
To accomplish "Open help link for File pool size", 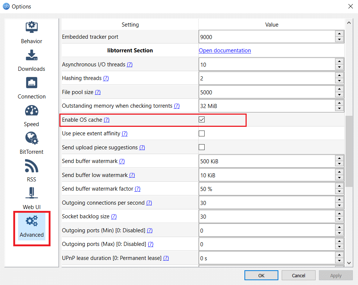I will (98, 92).
